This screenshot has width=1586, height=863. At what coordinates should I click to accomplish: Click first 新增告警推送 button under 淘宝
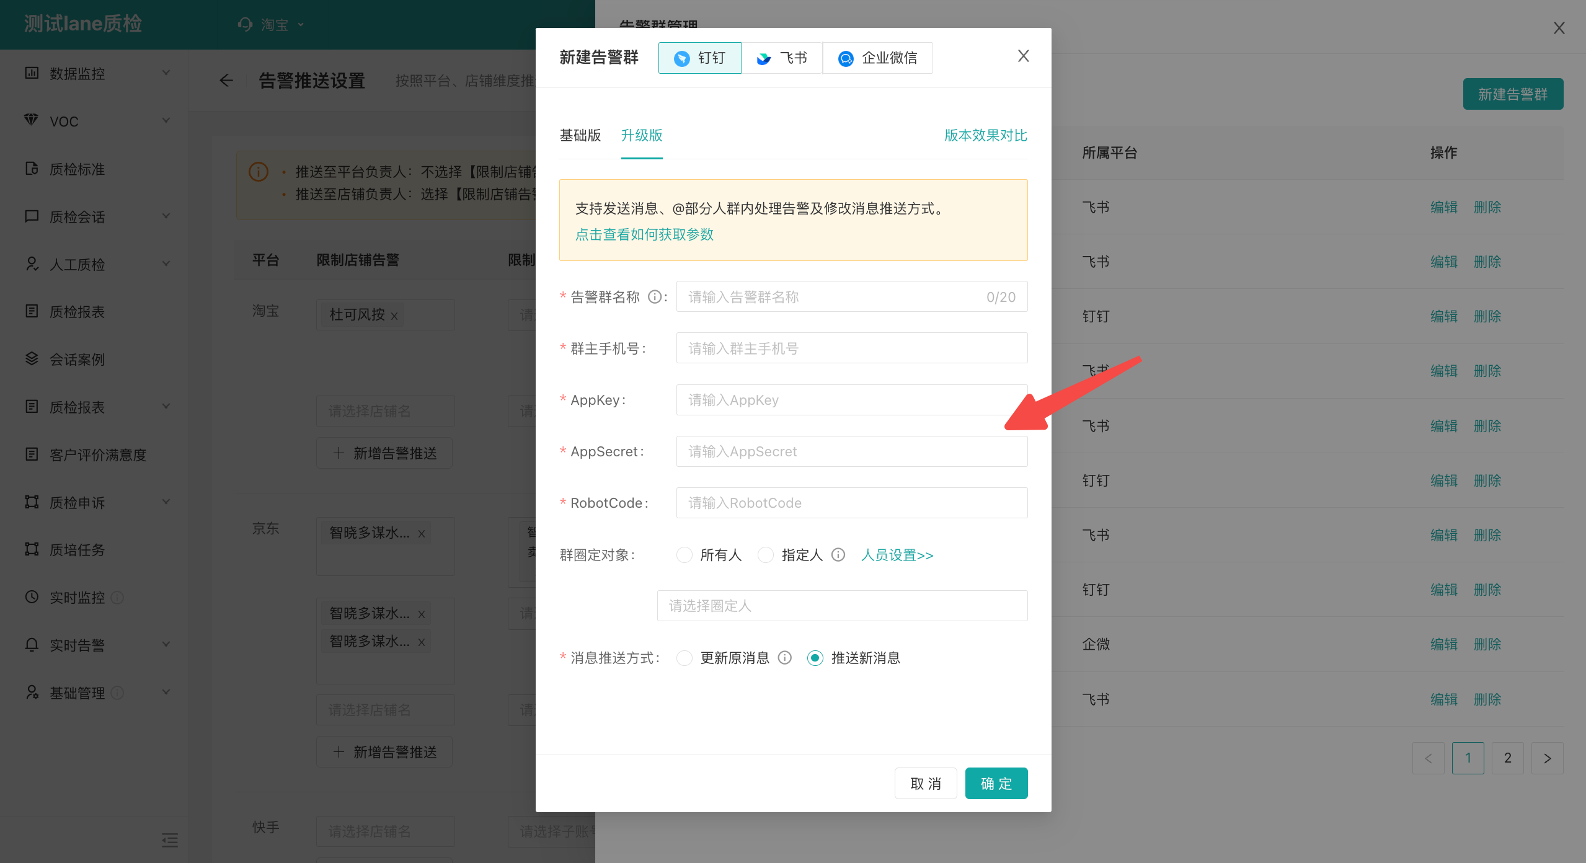pyautogui.click(x=384, y=453)
